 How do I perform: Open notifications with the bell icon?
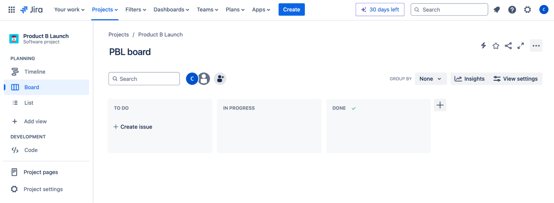click(497, 9)
